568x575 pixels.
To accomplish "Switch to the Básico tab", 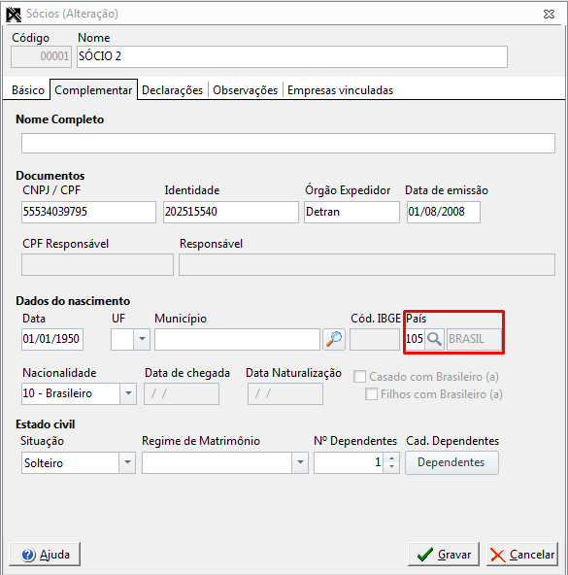I will tap(28, 89).
